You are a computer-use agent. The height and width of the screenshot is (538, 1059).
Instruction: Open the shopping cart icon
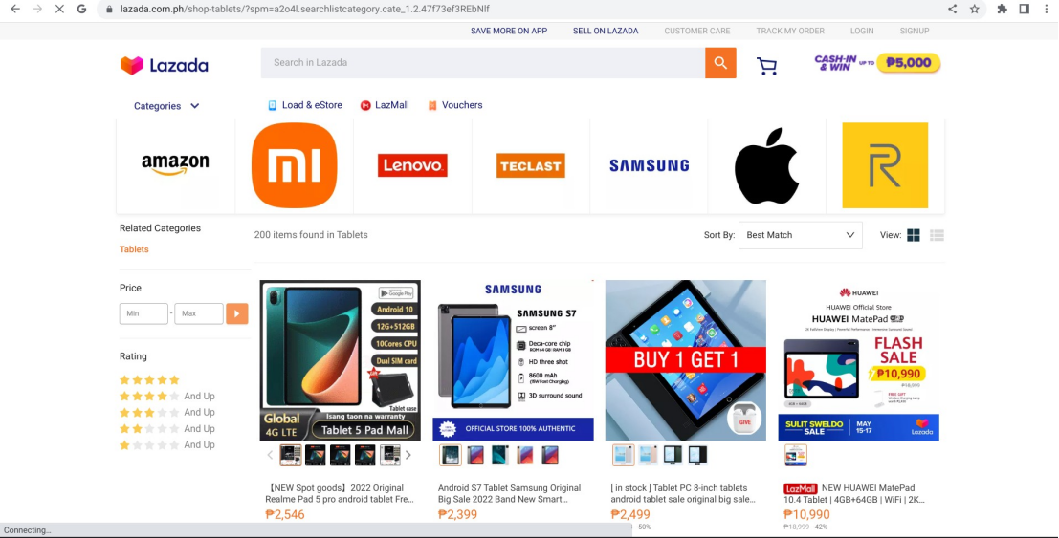[x=766, y=66]
